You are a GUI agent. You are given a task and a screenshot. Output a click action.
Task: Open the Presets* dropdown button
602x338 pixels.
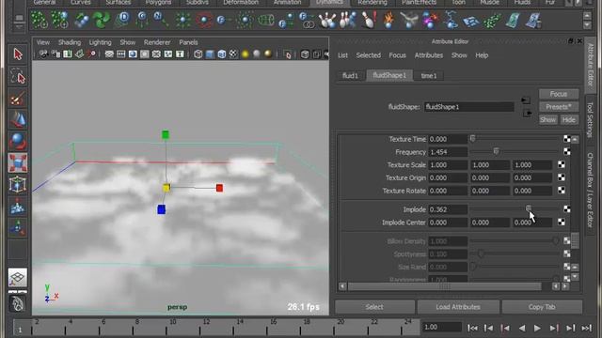click(x=559, y=107)
